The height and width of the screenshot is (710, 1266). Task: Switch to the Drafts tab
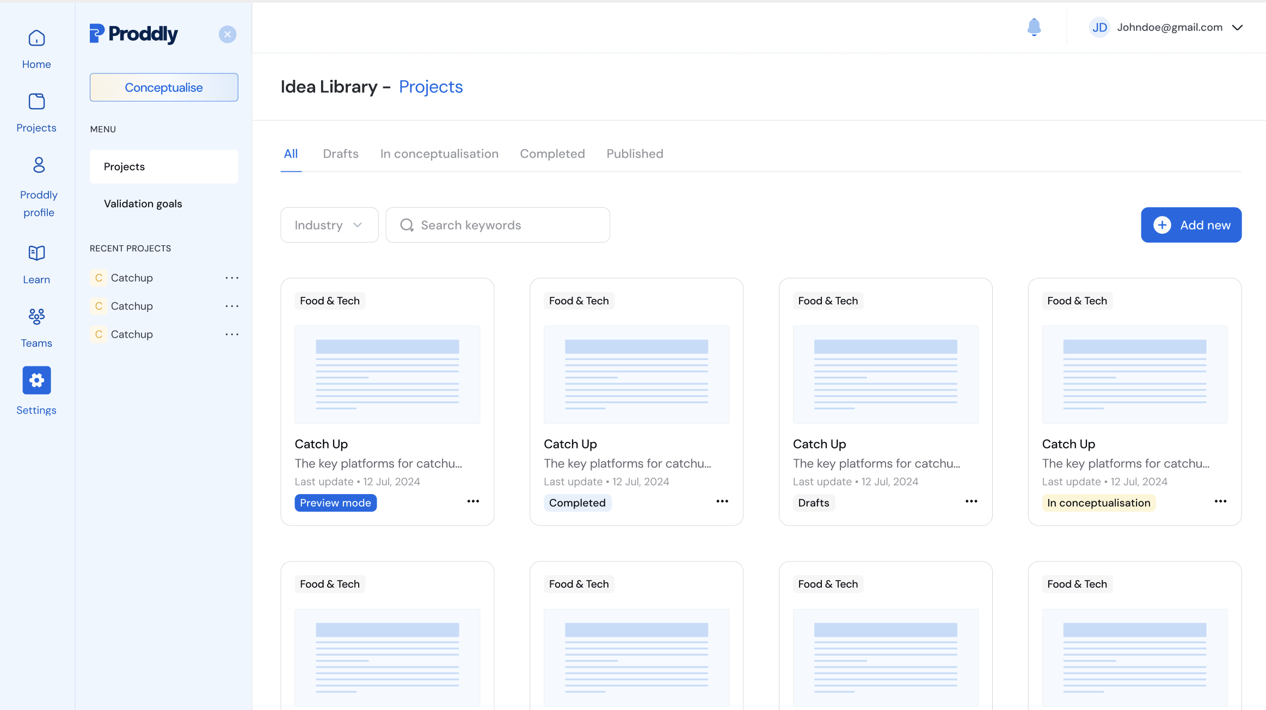pyautogui.click(x=341, y=154)
